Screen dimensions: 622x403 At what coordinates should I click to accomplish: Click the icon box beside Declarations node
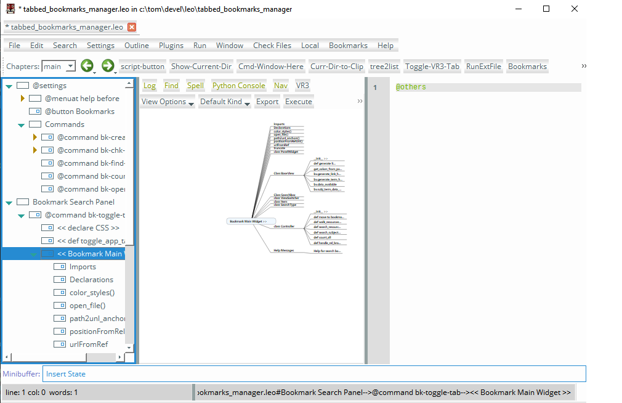(60, 280)
